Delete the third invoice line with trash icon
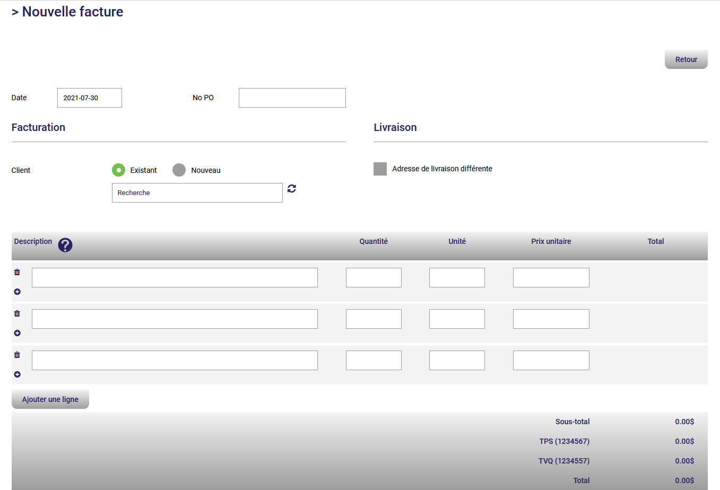Screen dimensions: 720x490 (17, 355)
